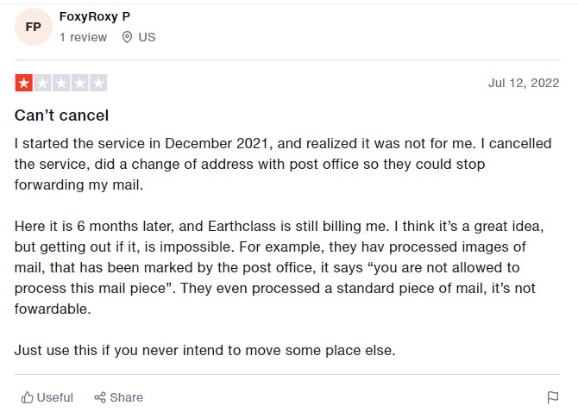Click the first red rating star
The image size is (578, 412).
(23, 84)
